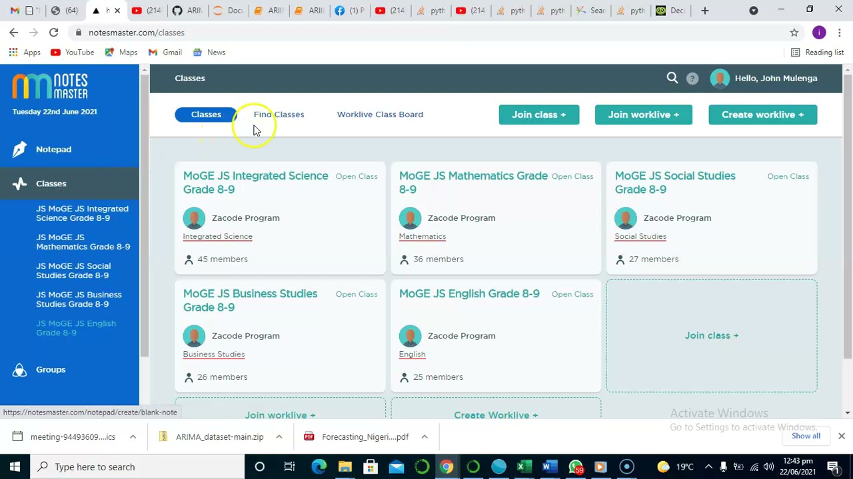This screenshot has height=479, width=853.
Task: Open the Apps bookmarks shortcut
Action: 25,52
